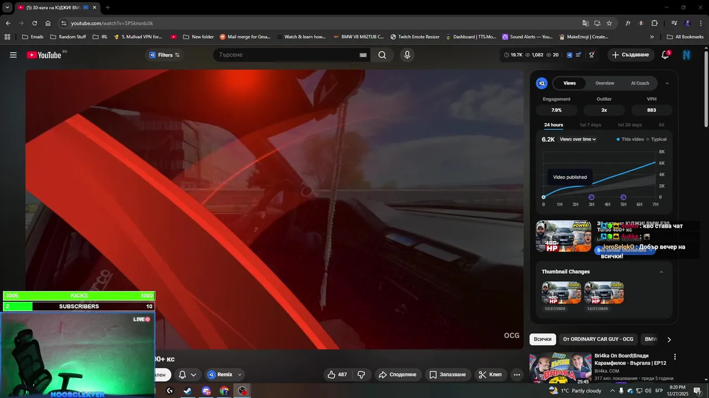Open the YouTube hamburger guide menu

(x=13, y=55)
